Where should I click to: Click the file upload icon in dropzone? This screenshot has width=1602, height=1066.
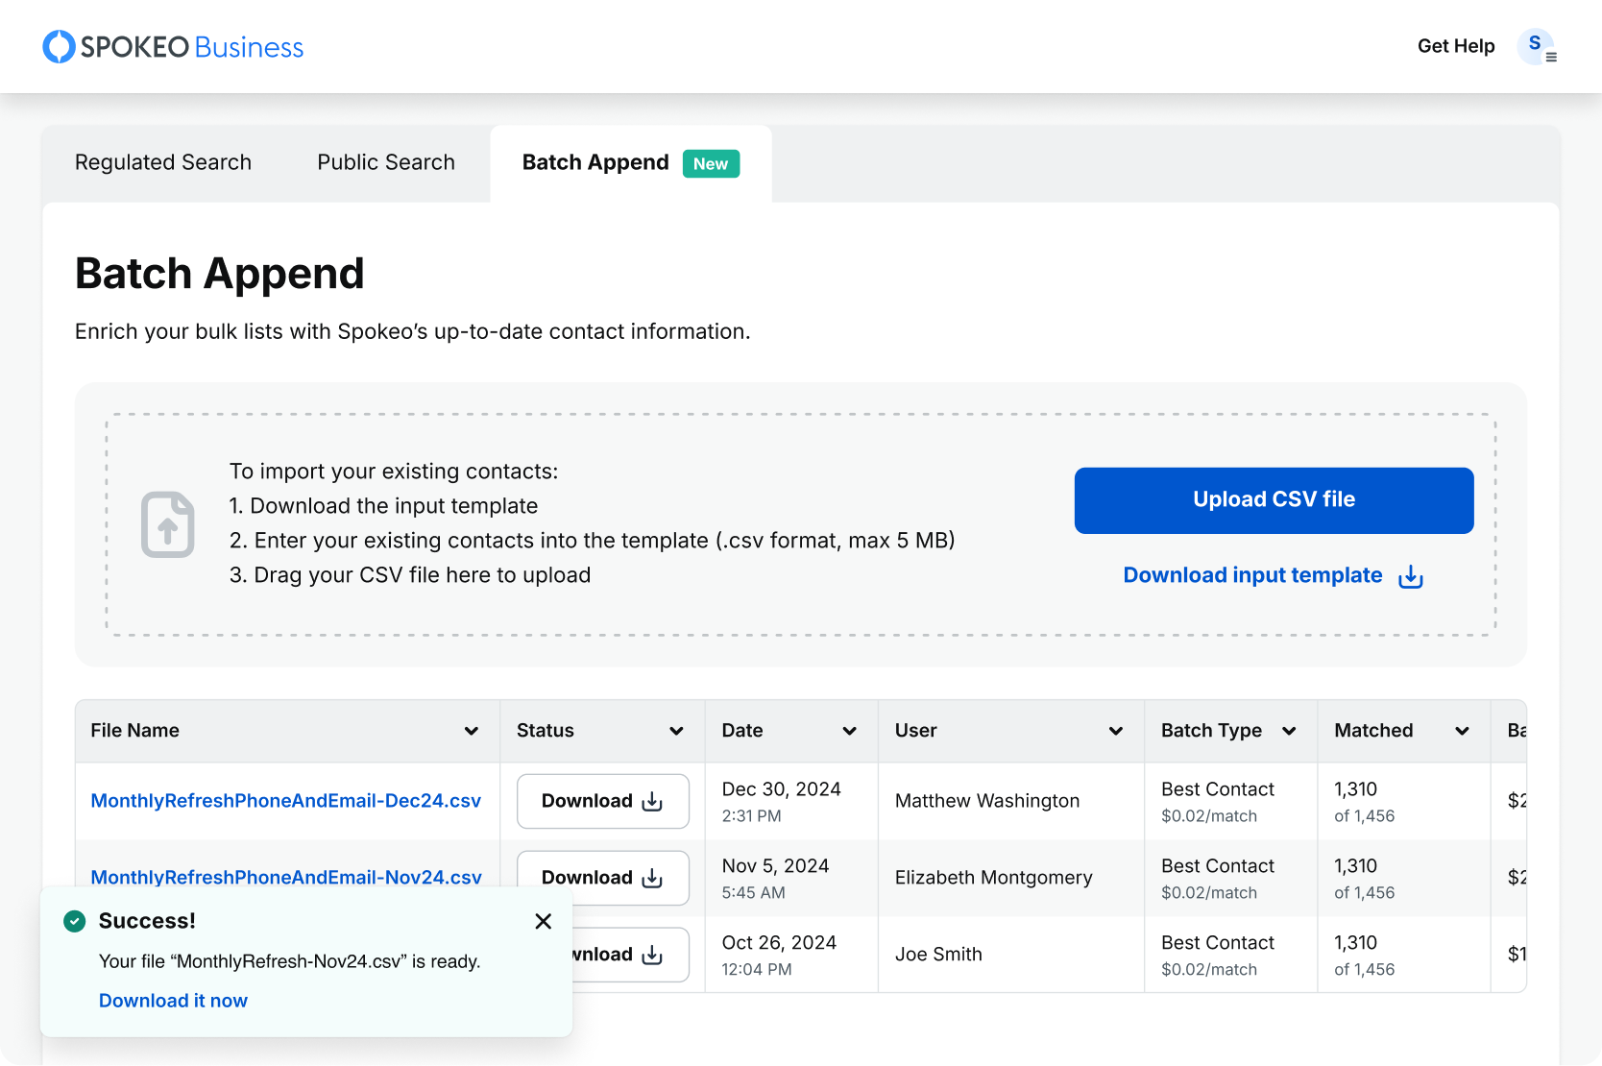pyautogui.click(x=168, y=525)
